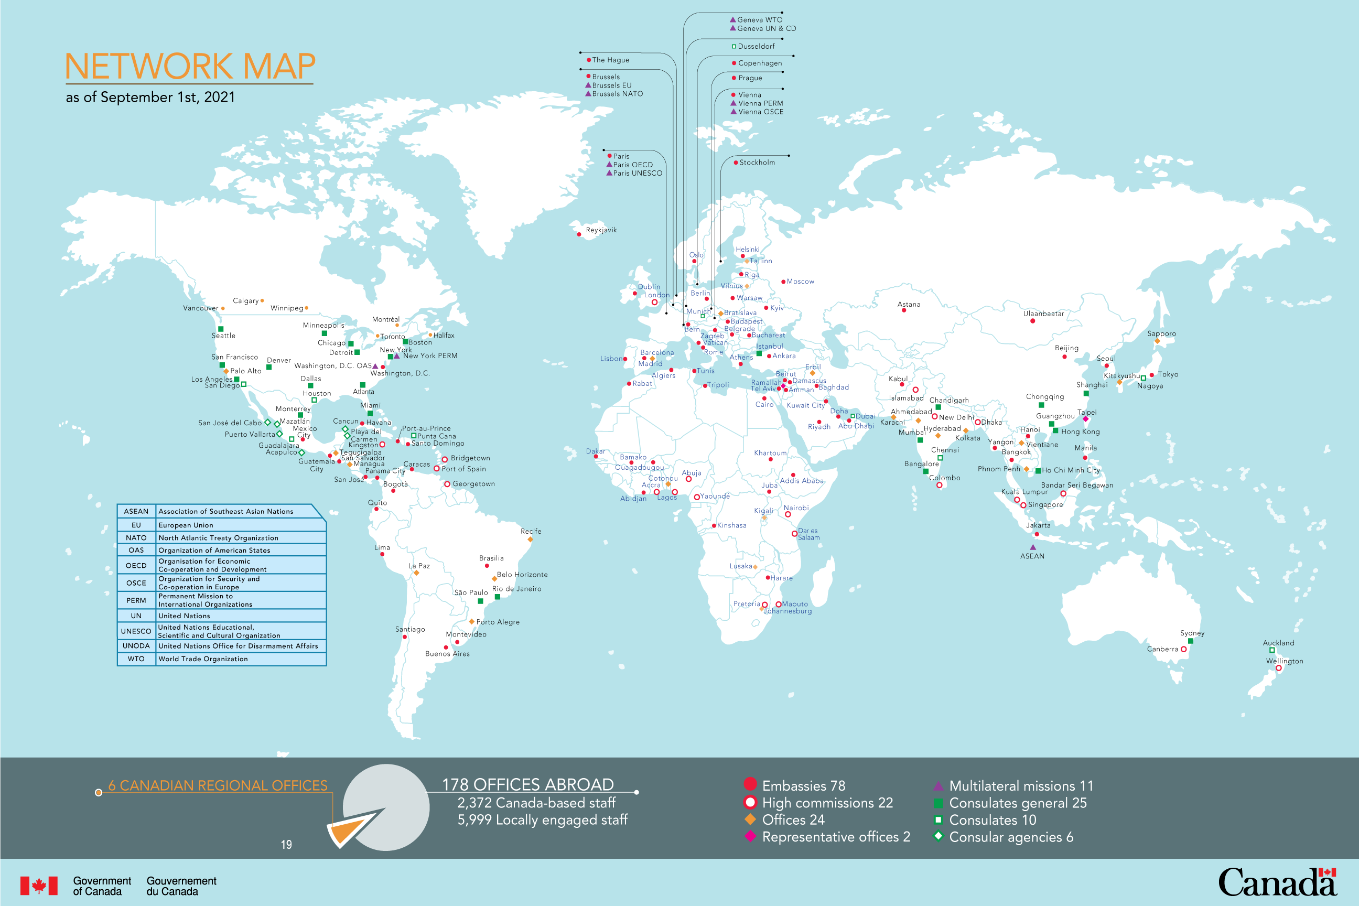This screenshot has width=1359, height=906.
Task: Click the Consular agencies diamond legend icon
Action: (939, 836)
